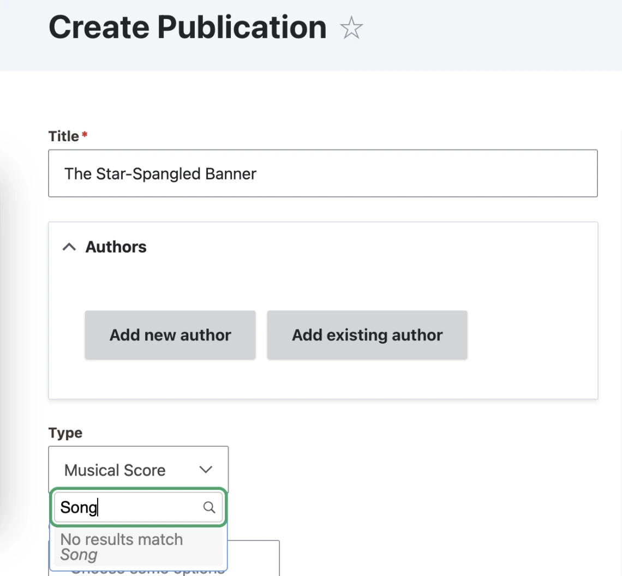Click the Add new author button
The image size is (622, 576).
(x=170, y=335)
